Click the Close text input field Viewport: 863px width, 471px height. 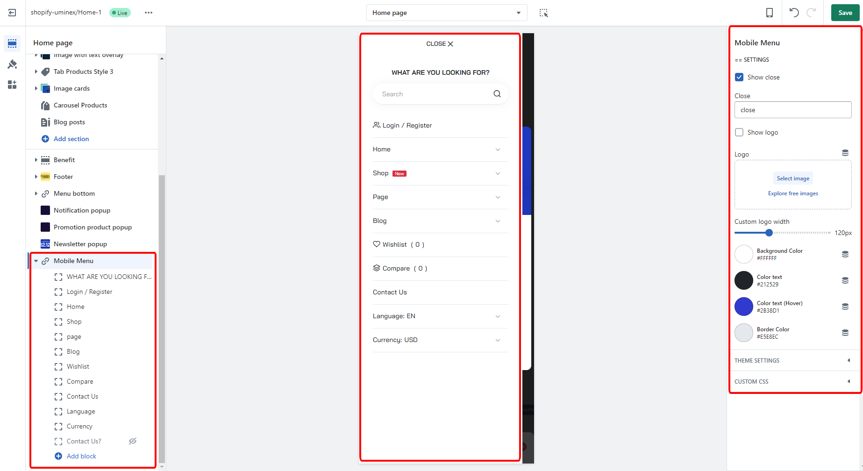tap(792, 110)
